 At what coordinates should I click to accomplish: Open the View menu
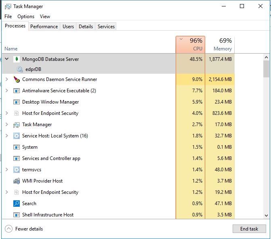coord(45,17)
